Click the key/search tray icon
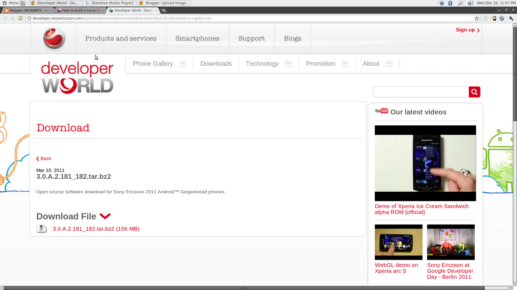 coord(460,3)
